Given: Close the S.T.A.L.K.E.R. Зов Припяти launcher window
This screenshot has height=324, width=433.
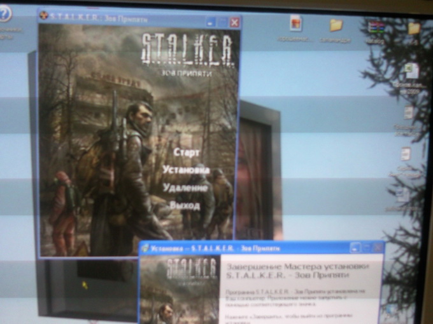Looking at the screenshot, I should tap(234, 23).
